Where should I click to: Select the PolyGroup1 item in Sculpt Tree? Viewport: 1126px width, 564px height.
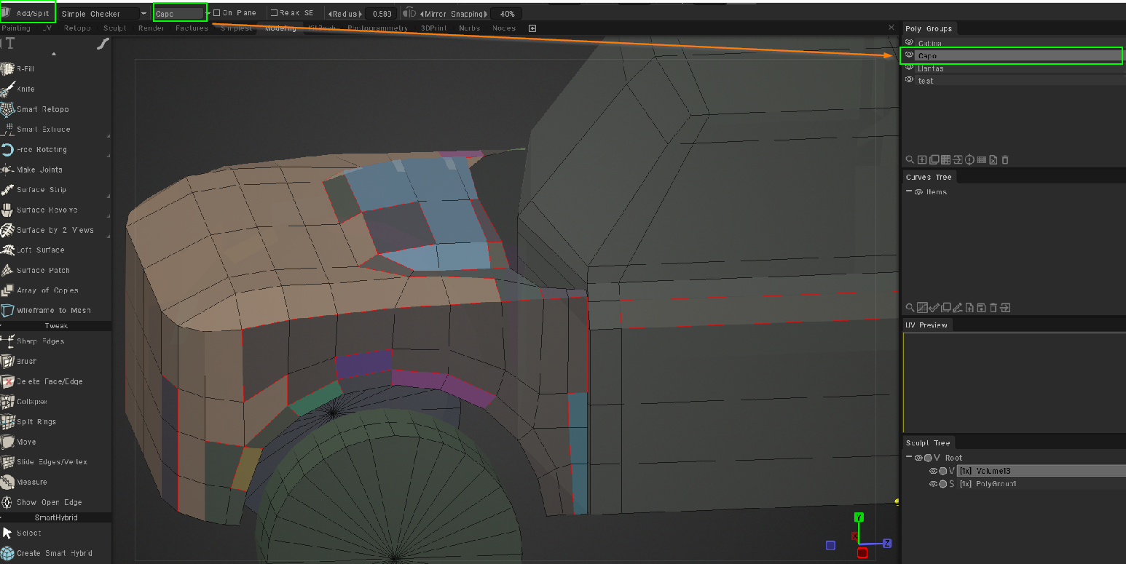coord(988,484)
